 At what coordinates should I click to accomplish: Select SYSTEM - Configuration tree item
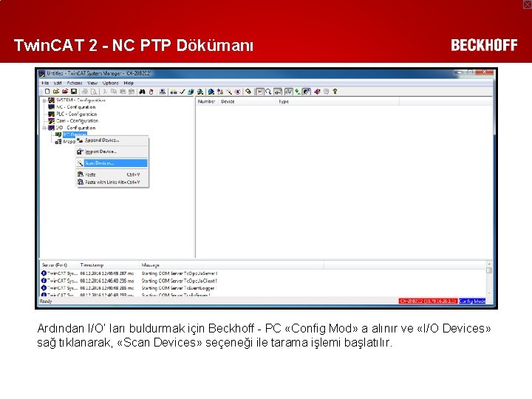pyautogui.click(x=81, y=100)
